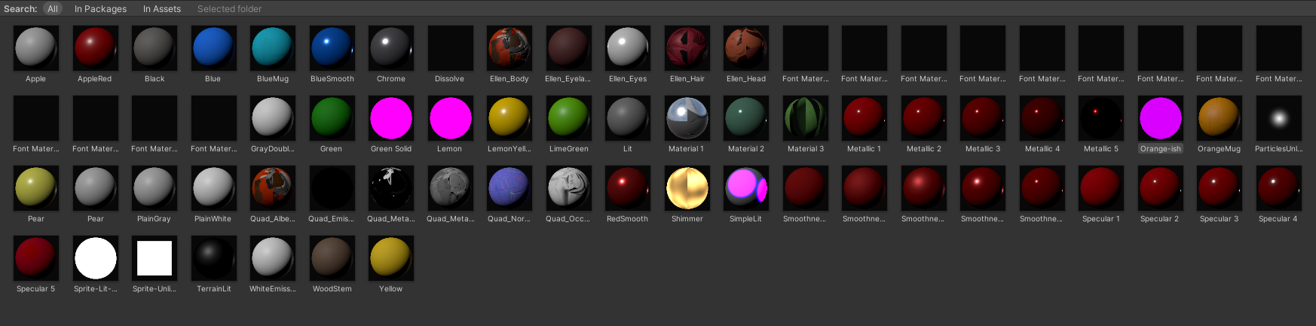The image size is (1316, 326).
Task: Select the ParticlesUnlit material icon
Action: pyautogui.click(x=1278, y=118)
